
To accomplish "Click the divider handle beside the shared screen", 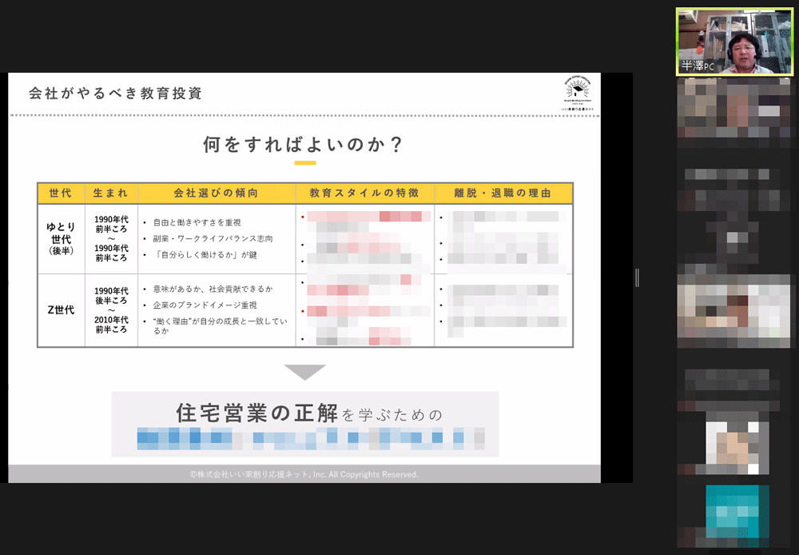I will [x=637, y=277].
